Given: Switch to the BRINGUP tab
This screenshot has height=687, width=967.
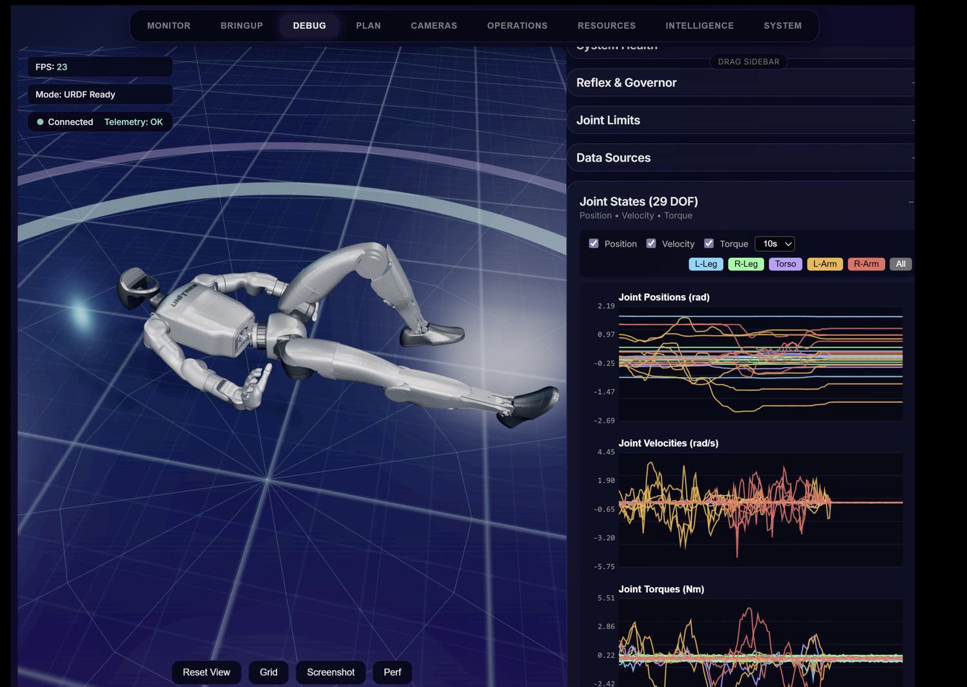Looking at the screenshot, I should (242, 26).
